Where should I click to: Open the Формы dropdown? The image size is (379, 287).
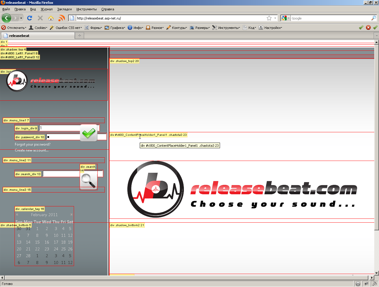click(94, 27)
